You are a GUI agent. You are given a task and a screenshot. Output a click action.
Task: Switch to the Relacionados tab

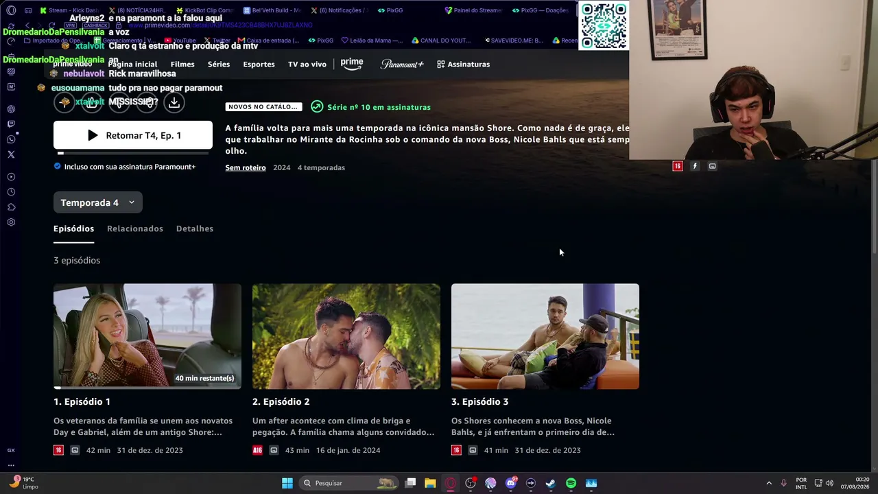(135, 228)
